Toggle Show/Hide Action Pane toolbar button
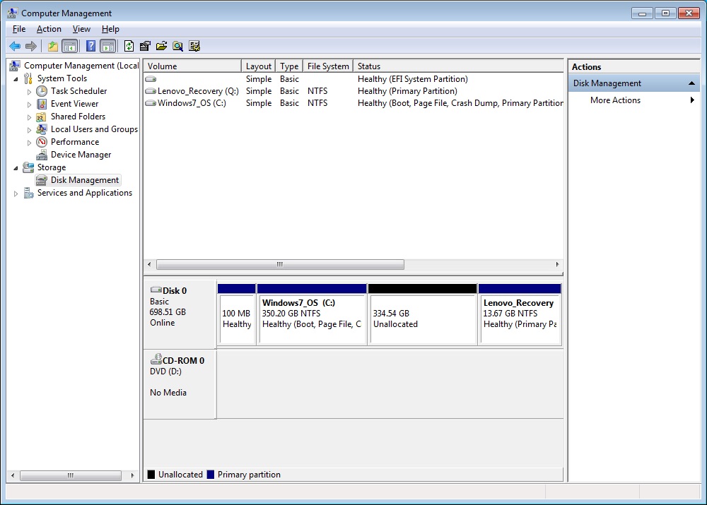The width and height of the screenshot is (707, 505). pyautogui.click(x=107, y=46)
